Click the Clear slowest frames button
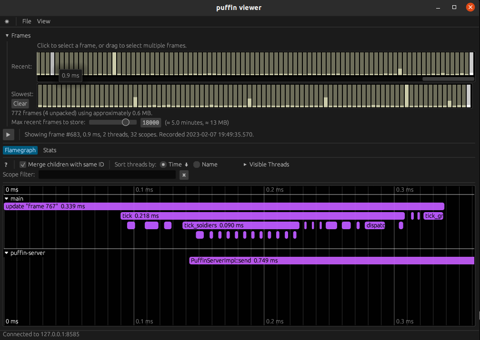Viewport: 480px width, 340px height. tap(20, 103)
